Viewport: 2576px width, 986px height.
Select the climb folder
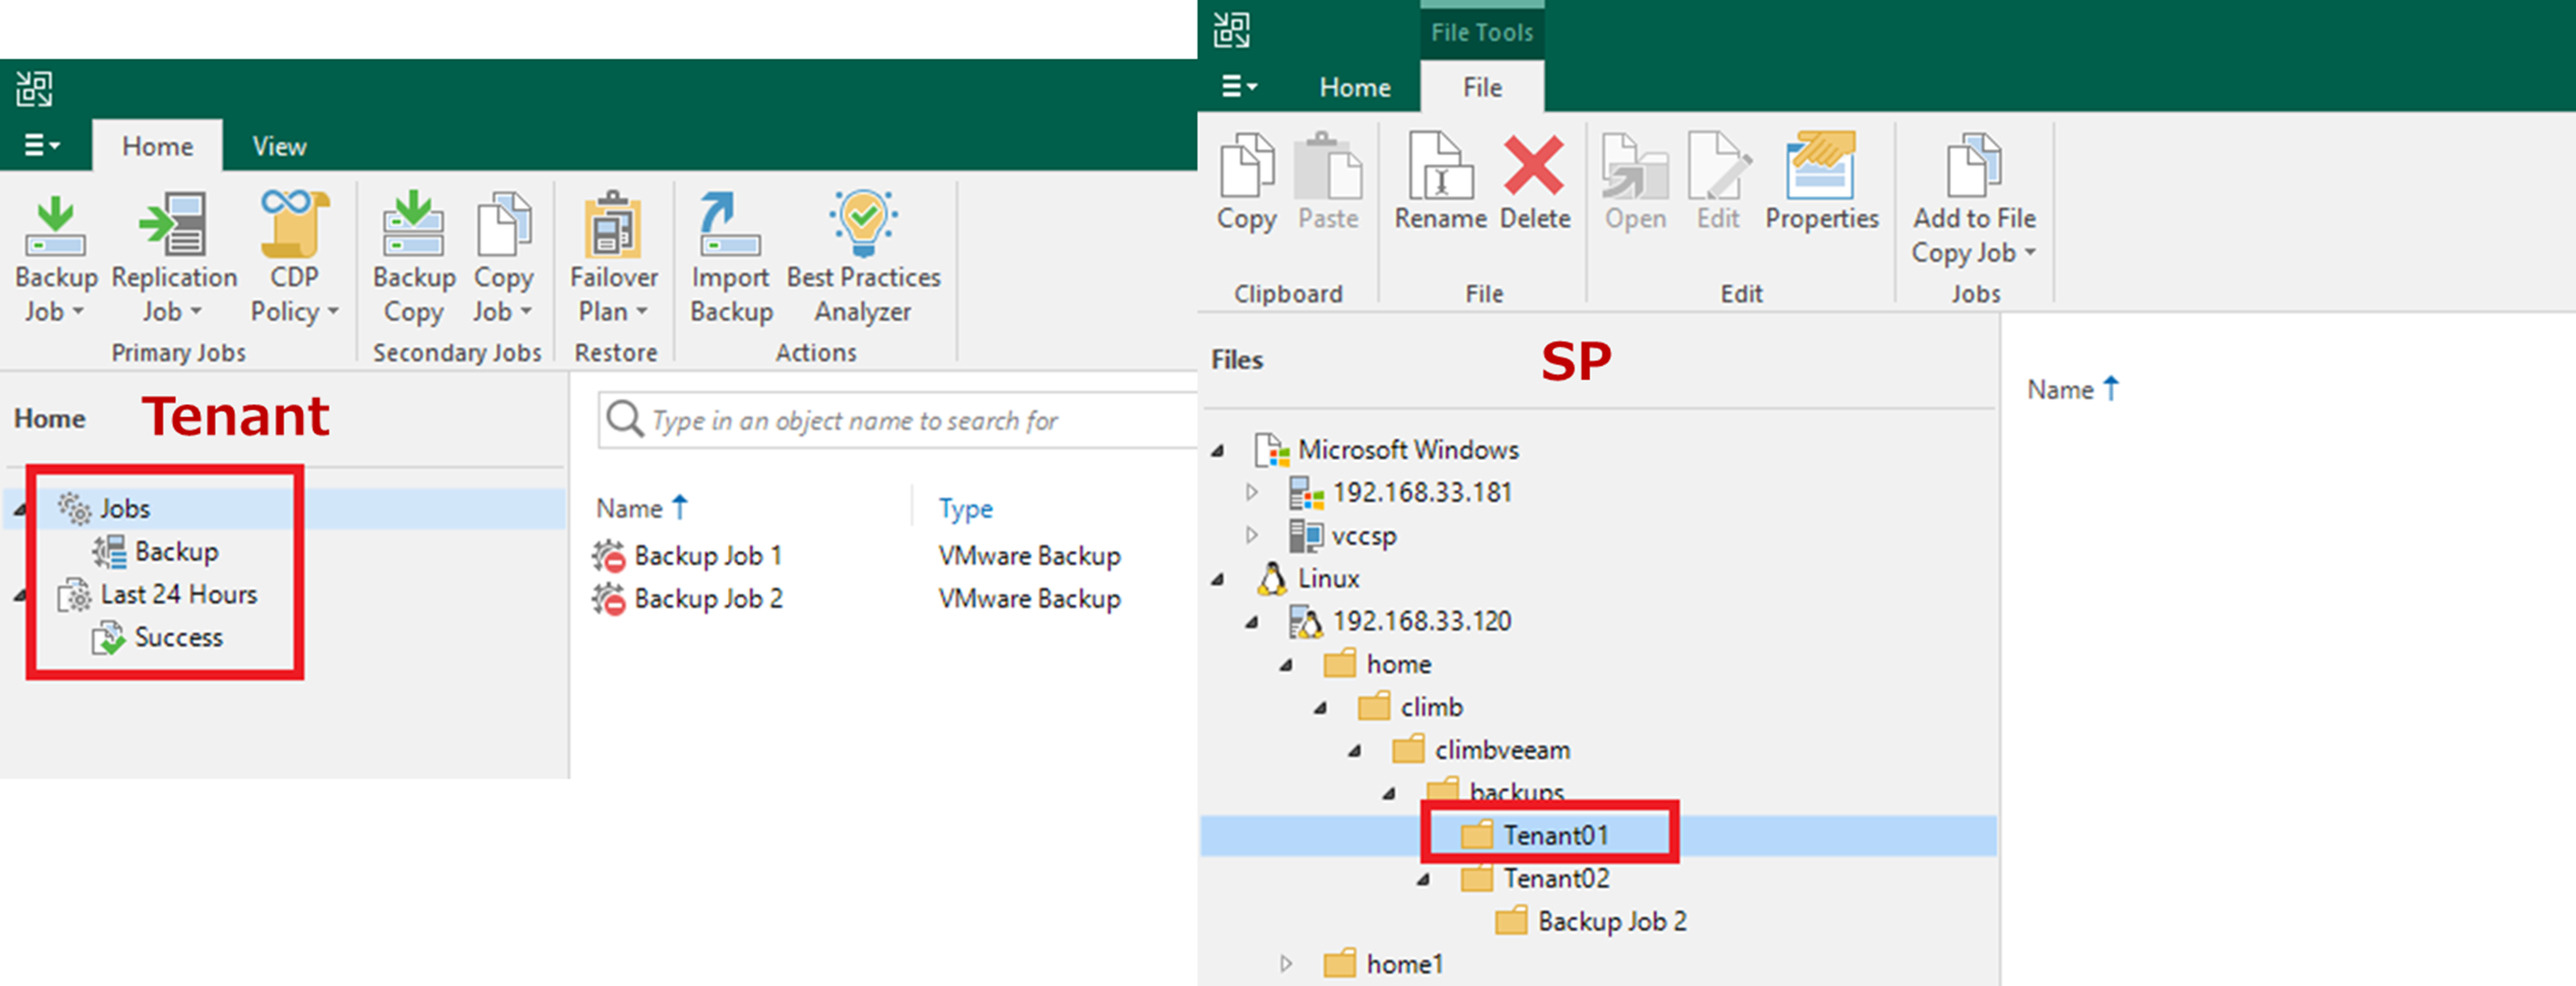pyautogui.click(x=1411, y=707)
